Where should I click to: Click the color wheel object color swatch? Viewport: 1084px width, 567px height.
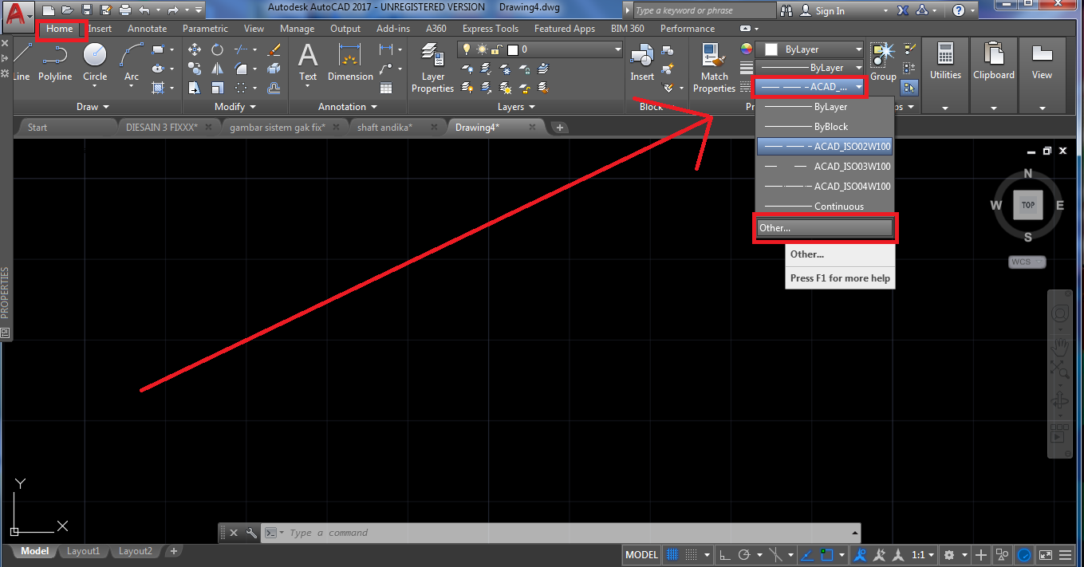747,49
